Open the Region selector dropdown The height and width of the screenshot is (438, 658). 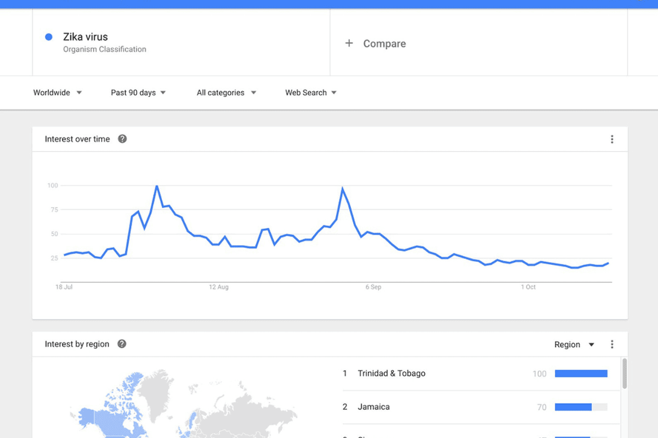pos(574,344)
